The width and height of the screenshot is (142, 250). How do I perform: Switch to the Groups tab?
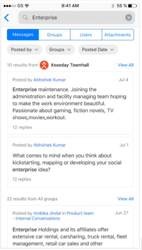point(54,35)
